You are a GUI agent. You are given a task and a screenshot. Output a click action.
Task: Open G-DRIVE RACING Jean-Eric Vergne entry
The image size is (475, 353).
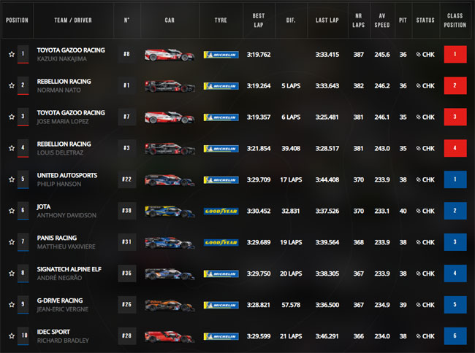click(63, 305)
